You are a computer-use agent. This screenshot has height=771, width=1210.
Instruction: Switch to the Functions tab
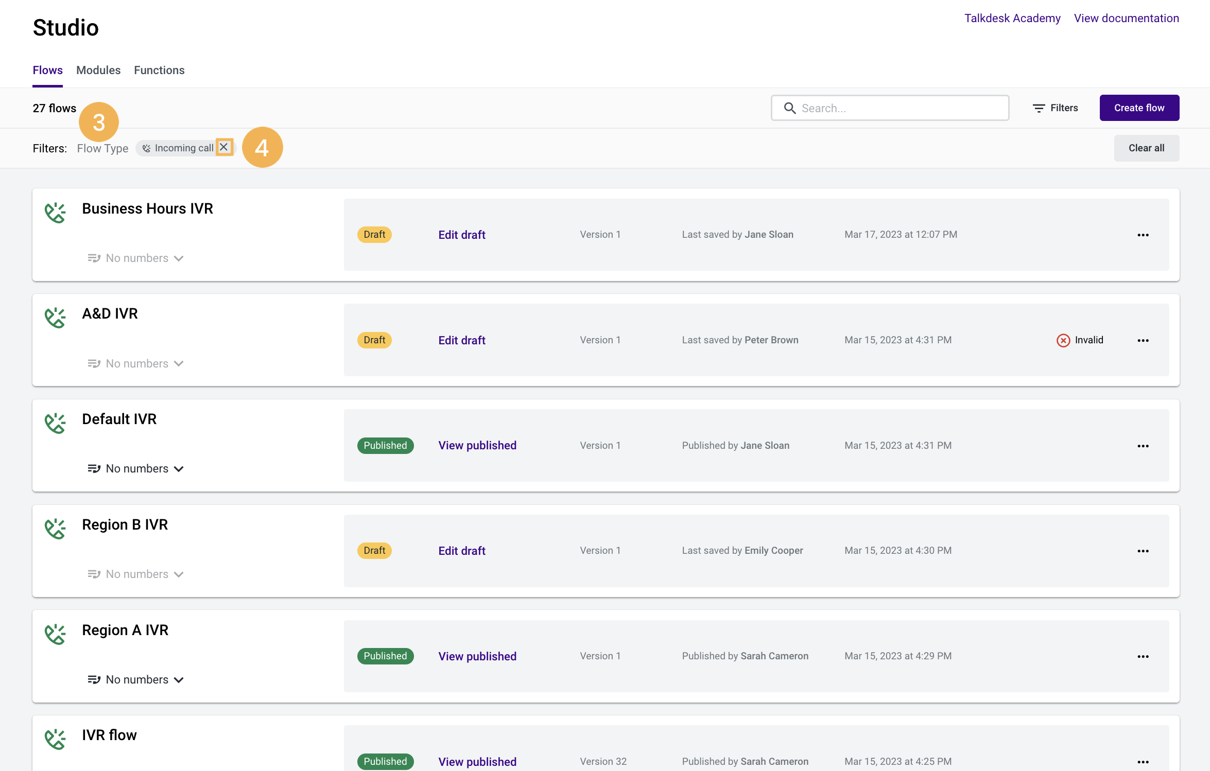point(159,70)
